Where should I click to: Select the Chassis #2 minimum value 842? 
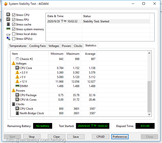click(61, 59)
